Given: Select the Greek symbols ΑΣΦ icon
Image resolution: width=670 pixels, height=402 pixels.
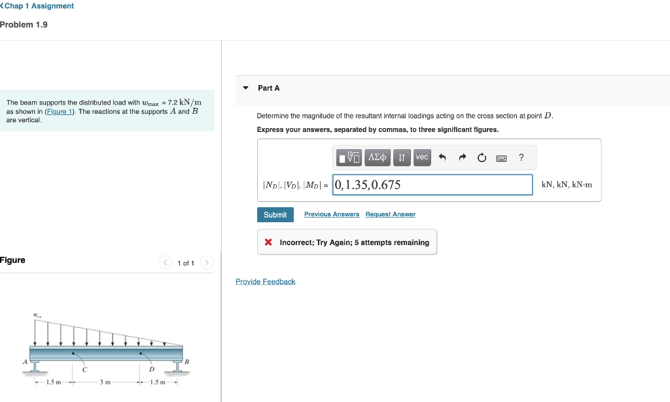Looking at the screenshot, I should coord(377,157).
